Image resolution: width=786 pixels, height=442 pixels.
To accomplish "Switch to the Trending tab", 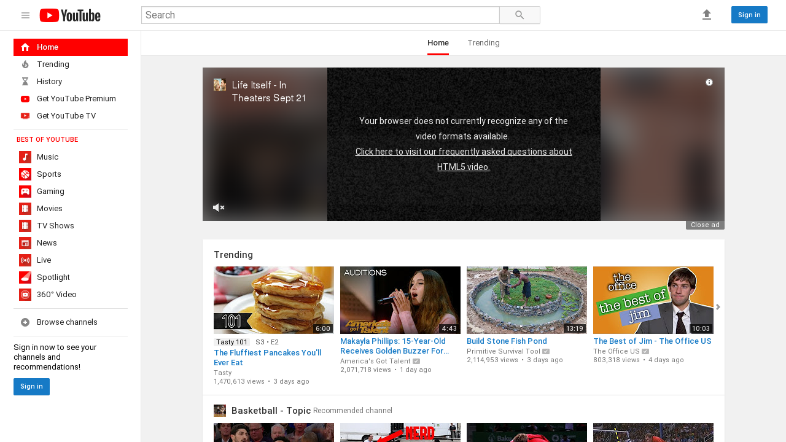I will click(x=483, y=43).
